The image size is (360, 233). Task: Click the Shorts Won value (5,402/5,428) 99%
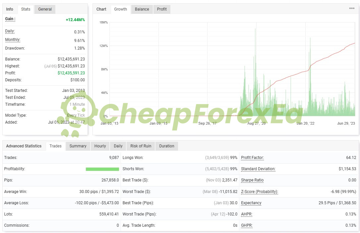click(x=221, y=169)
